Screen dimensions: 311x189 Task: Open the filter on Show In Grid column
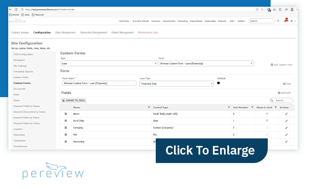pos(275,107)
